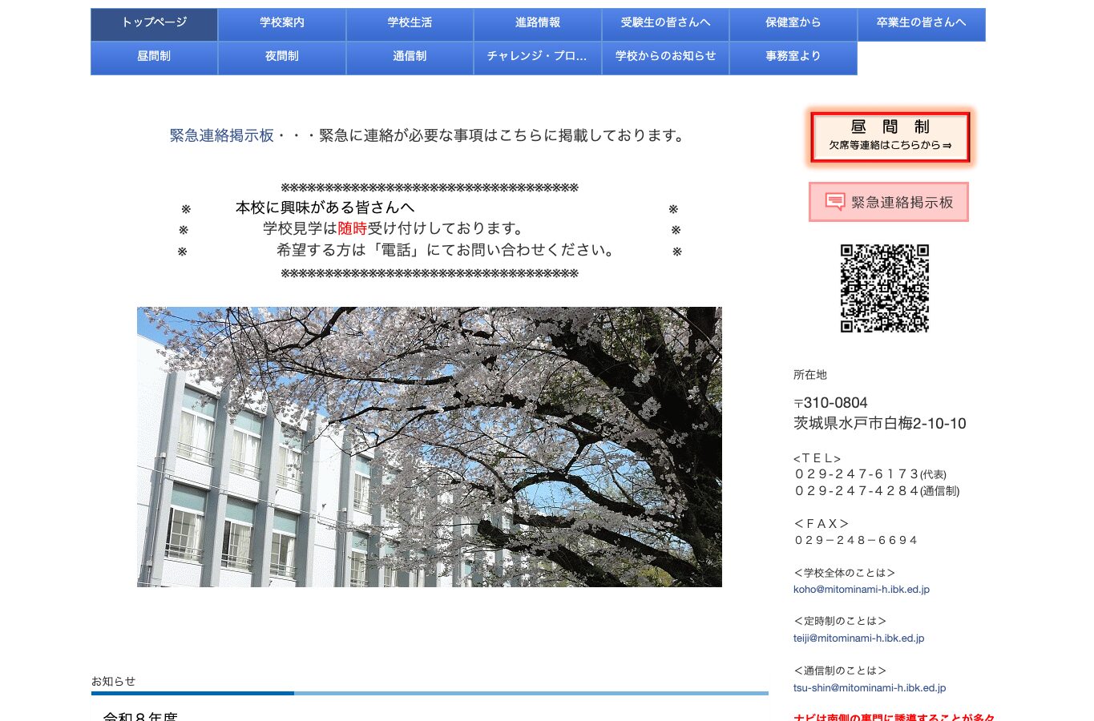This screenshot has height=721, width=1094.
Task: Click the お知らせ section heading
Action: (113, 682)
